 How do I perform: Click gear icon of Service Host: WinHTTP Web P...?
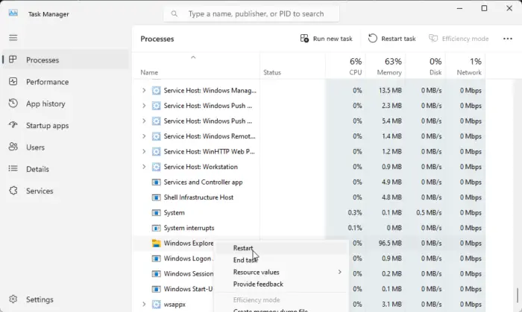point(156,151)
